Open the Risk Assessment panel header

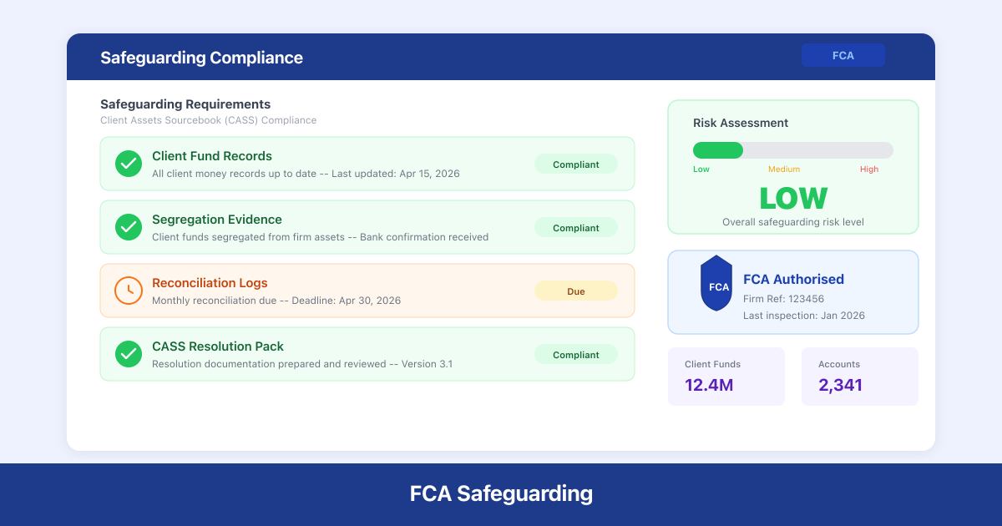click(x=741, y=123)
